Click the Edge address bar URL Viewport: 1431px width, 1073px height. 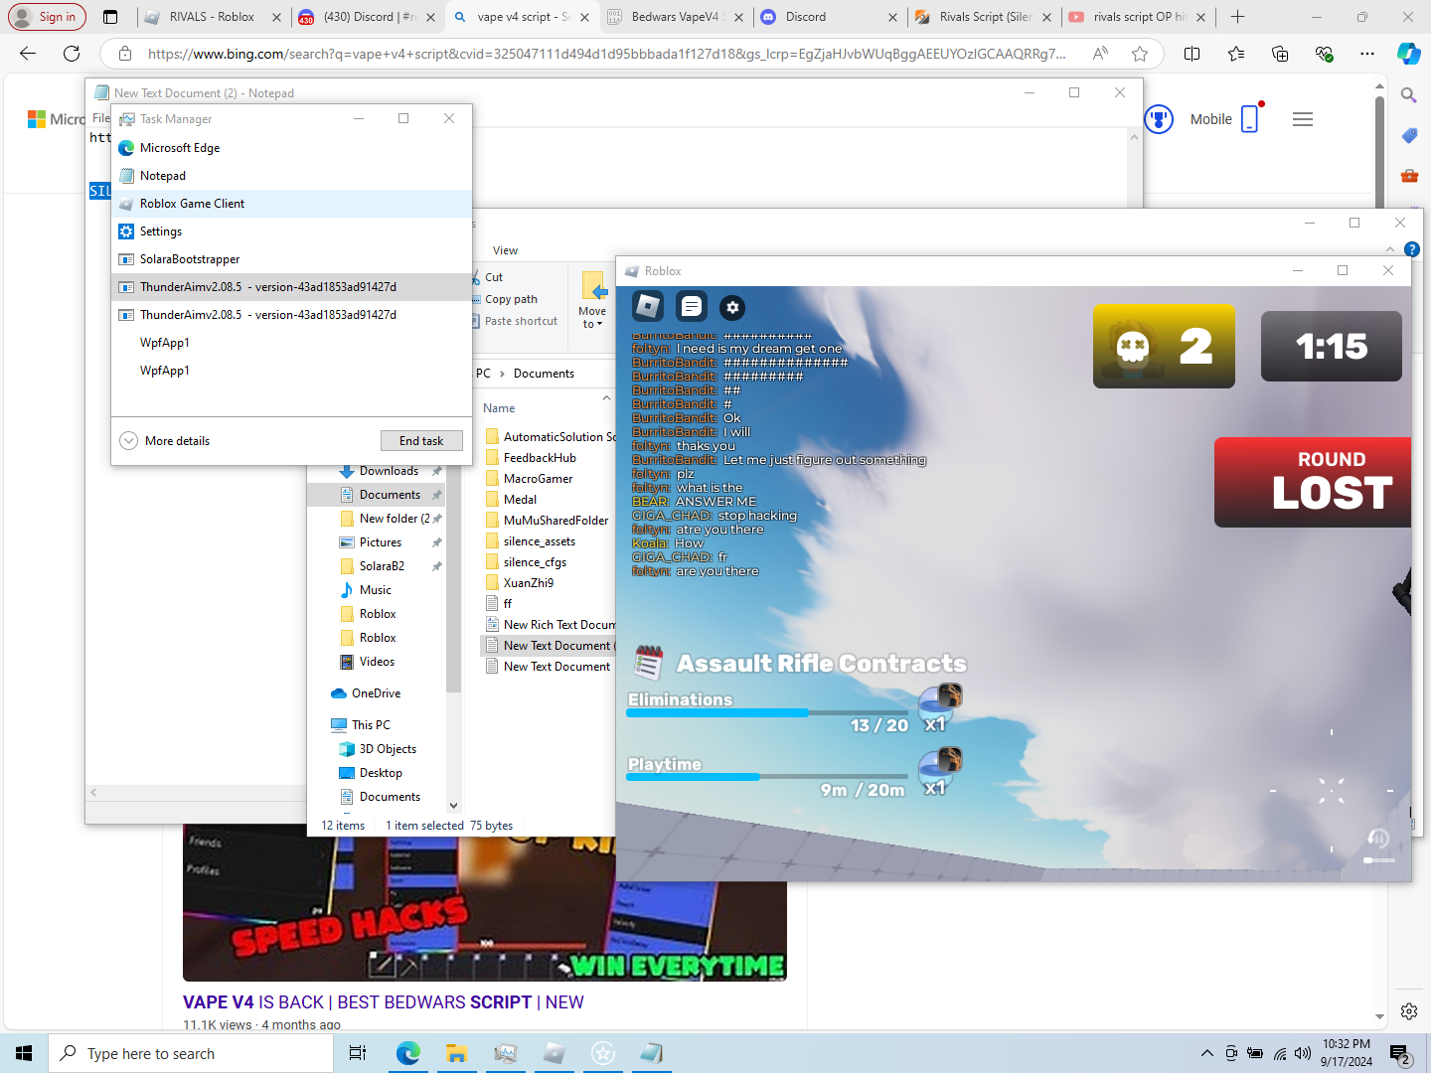pyautogui.click(x=606, y=54)
